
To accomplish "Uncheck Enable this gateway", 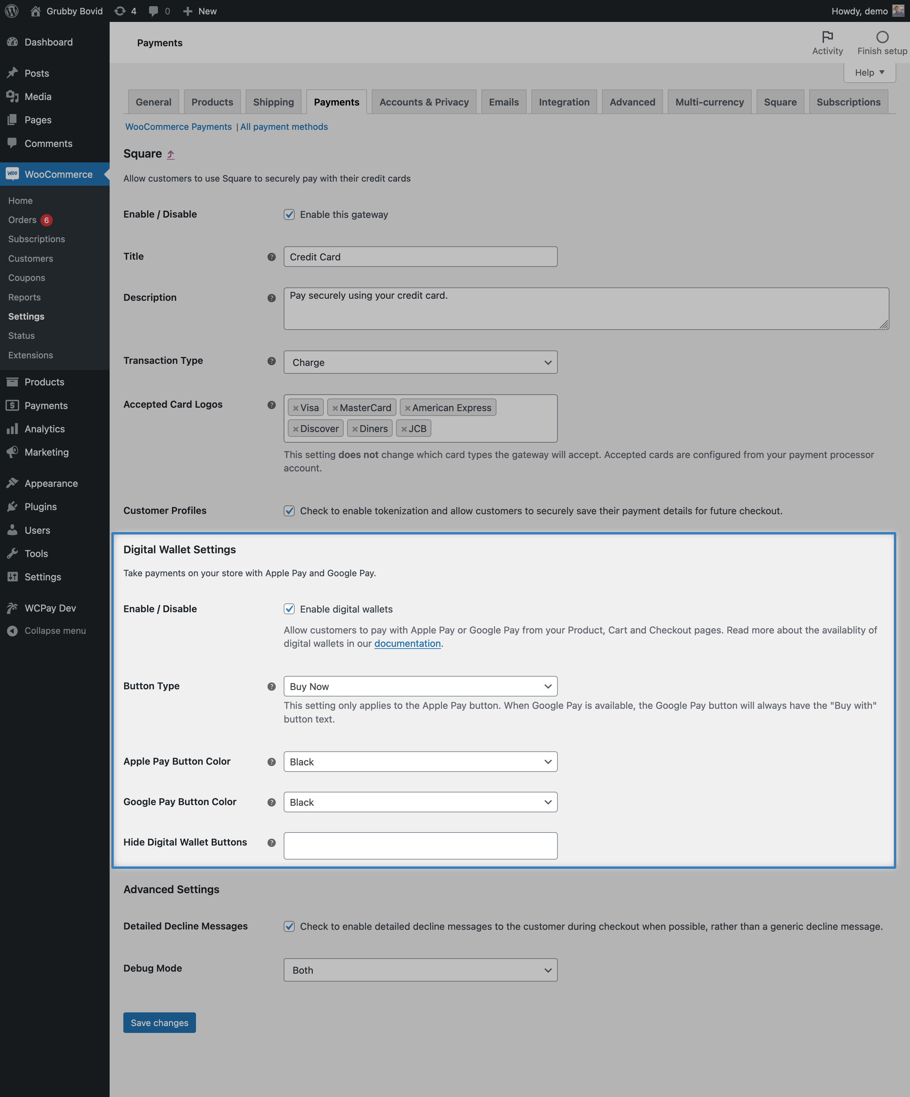I will click(290, 214).
